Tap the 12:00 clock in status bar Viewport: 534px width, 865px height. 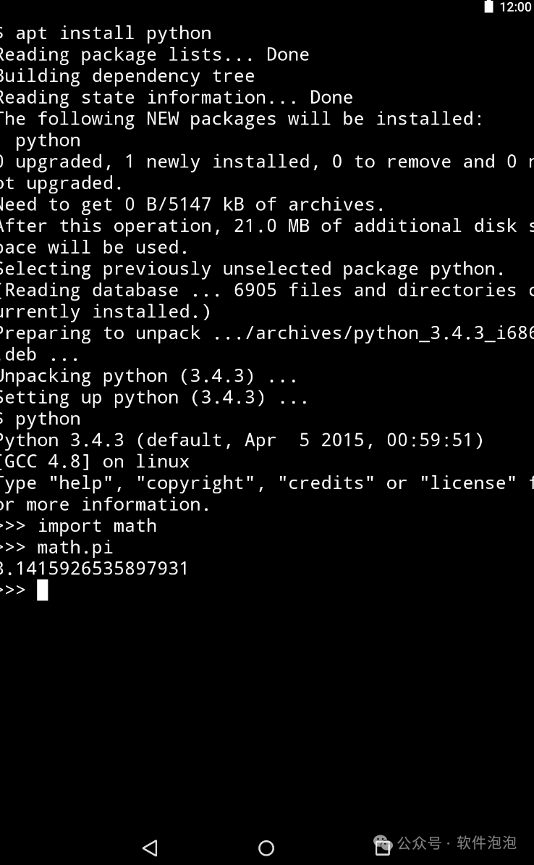pos(515,7)
